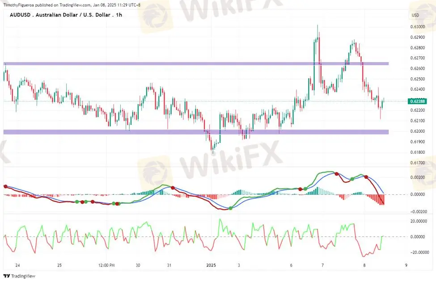Click the 0.61700 price axis label
The width and height of the screenshot is (436, 282).
click(418, 163)
